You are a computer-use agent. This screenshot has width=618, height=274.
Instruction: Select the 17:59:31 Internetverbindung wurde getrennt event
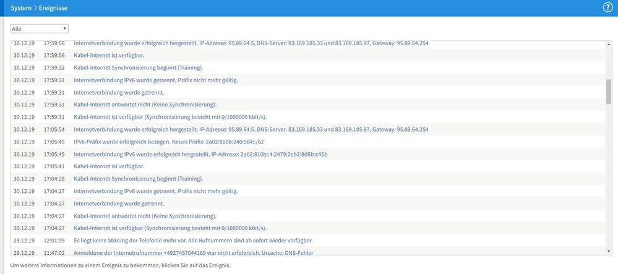click(308, 92)
